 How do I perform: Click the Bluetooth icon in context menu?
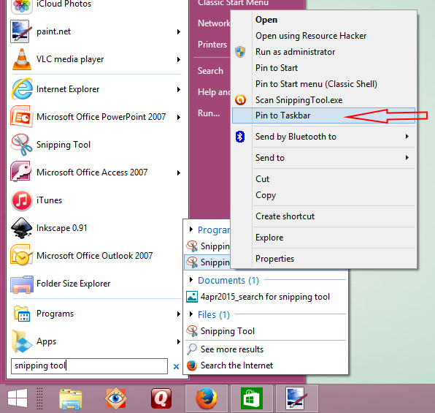click(240, 137)
